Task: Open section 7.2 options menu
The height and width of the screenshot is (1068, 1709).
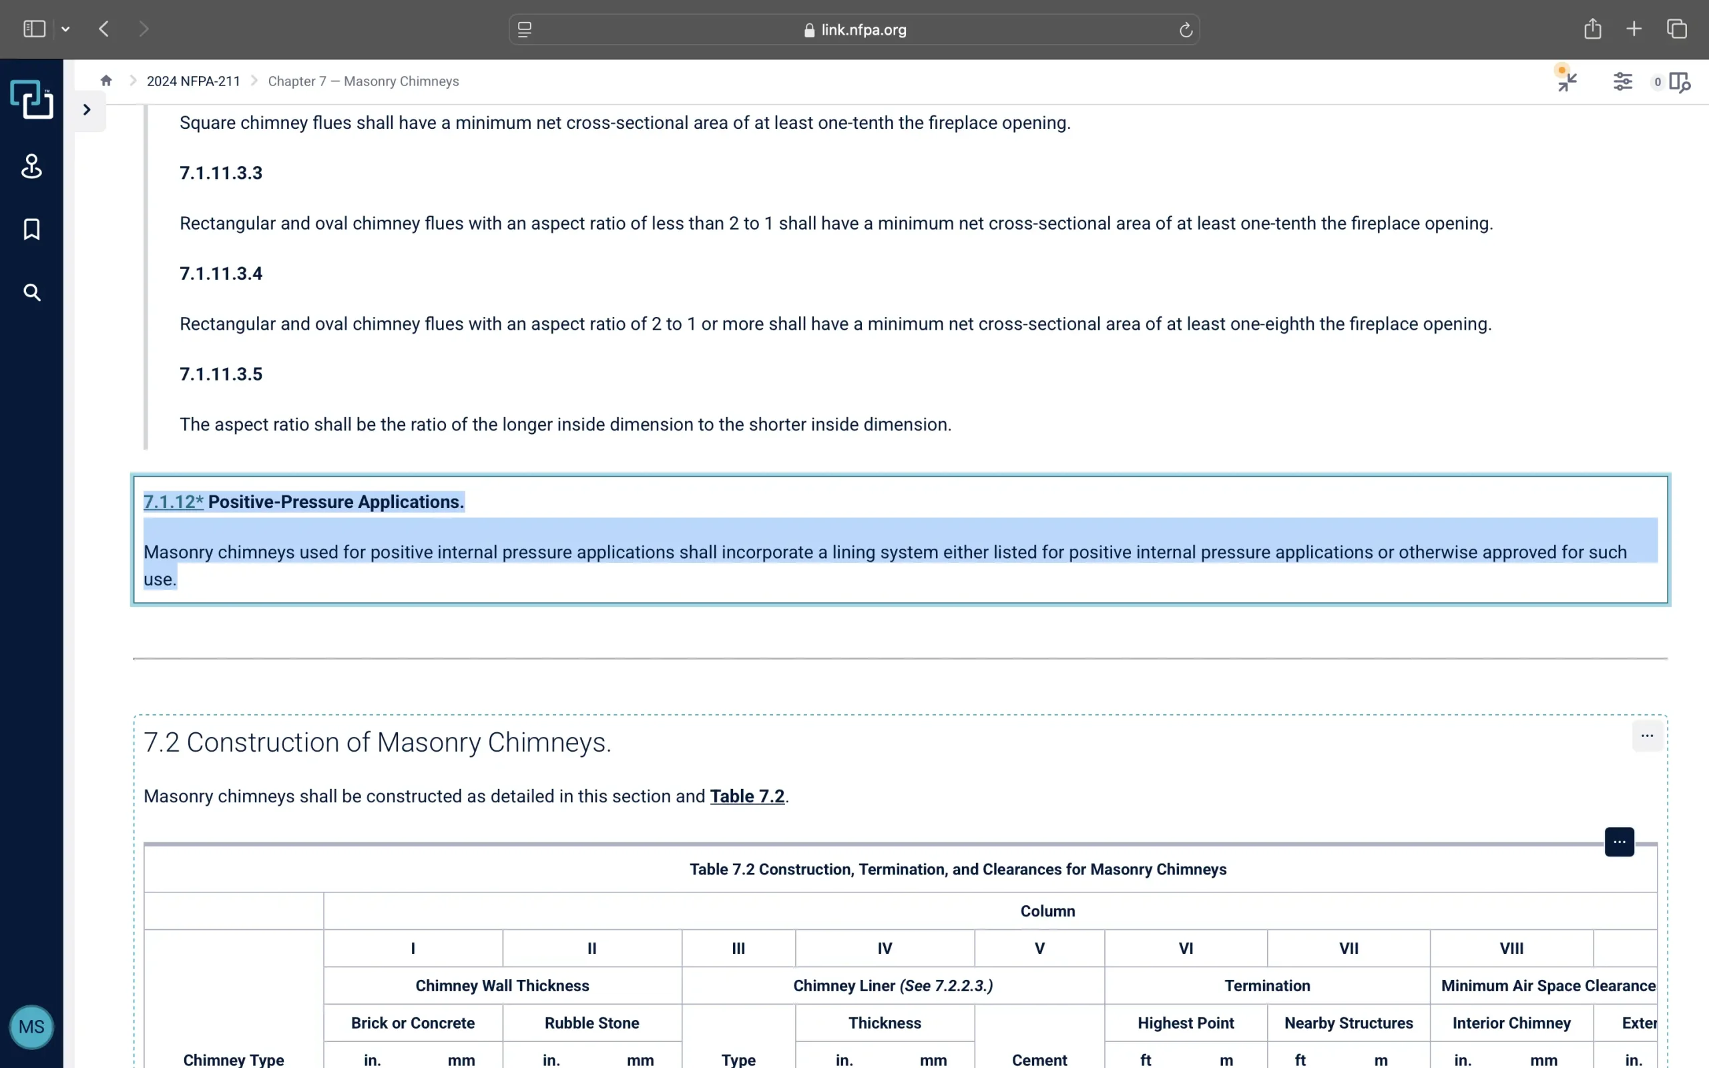Action: (x=1647, y=736)
